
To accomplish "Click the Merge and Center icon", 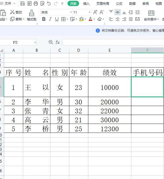I will coord(151,13).
